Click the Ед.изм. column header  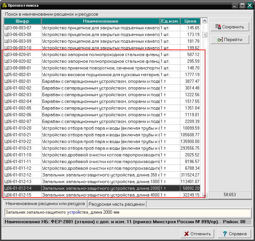(170, 21)
